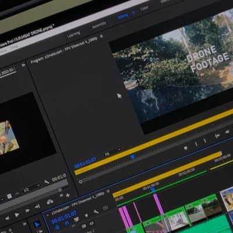The image size is (233, 233).
Task: Select the Selection tool in Tools panel
Action: point(36,225)
